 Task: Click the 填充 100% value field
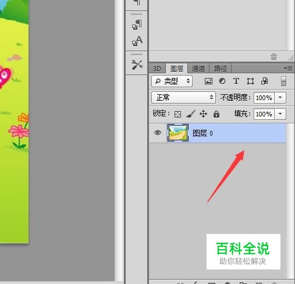pos(264,114)
